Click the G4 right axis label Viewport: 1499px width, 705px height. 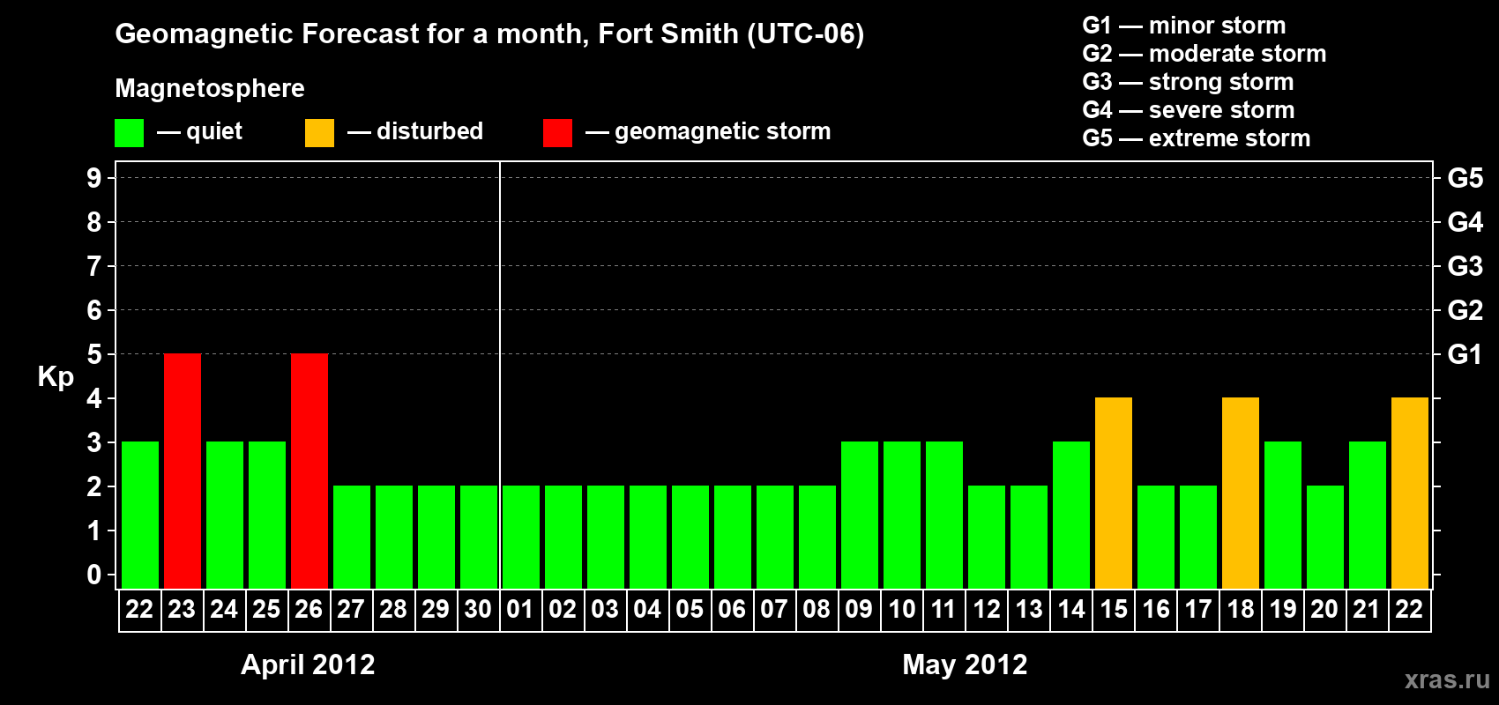[x=1465, y=222]
